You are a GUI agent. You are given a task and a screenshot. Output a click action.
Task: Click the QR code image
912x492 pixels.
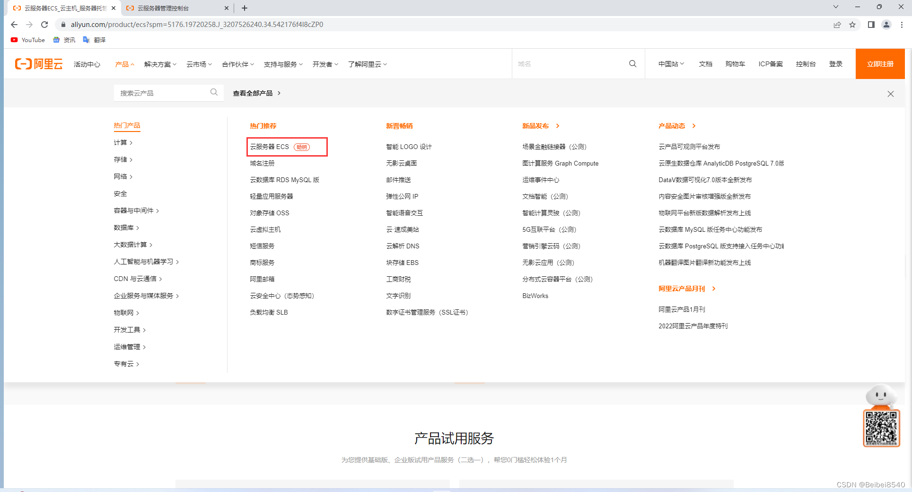point(881,429)
